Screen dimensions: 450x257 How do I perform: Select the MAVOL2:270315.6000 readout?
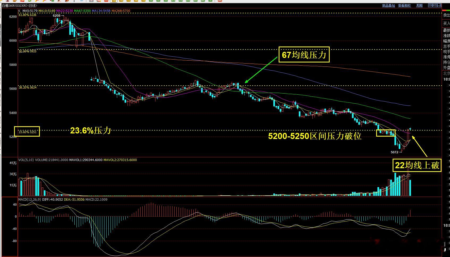120,160
